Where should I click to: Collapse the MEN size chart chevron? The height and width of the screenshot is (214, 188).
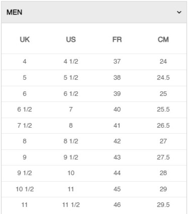[179, 12]
